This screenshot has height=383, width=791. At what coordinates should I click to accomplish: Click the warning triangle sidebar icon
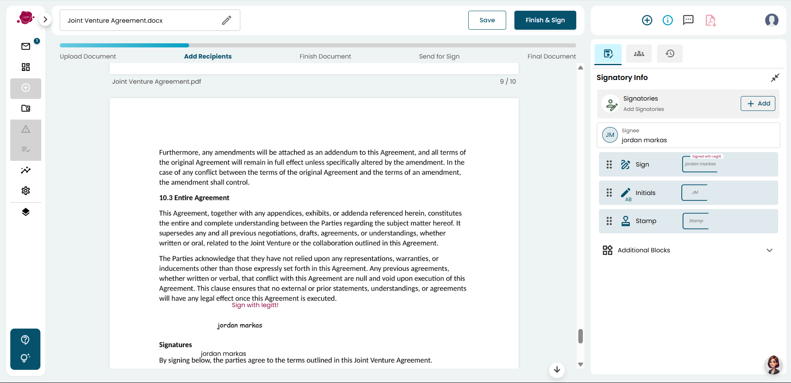click(x=26, y=129)
